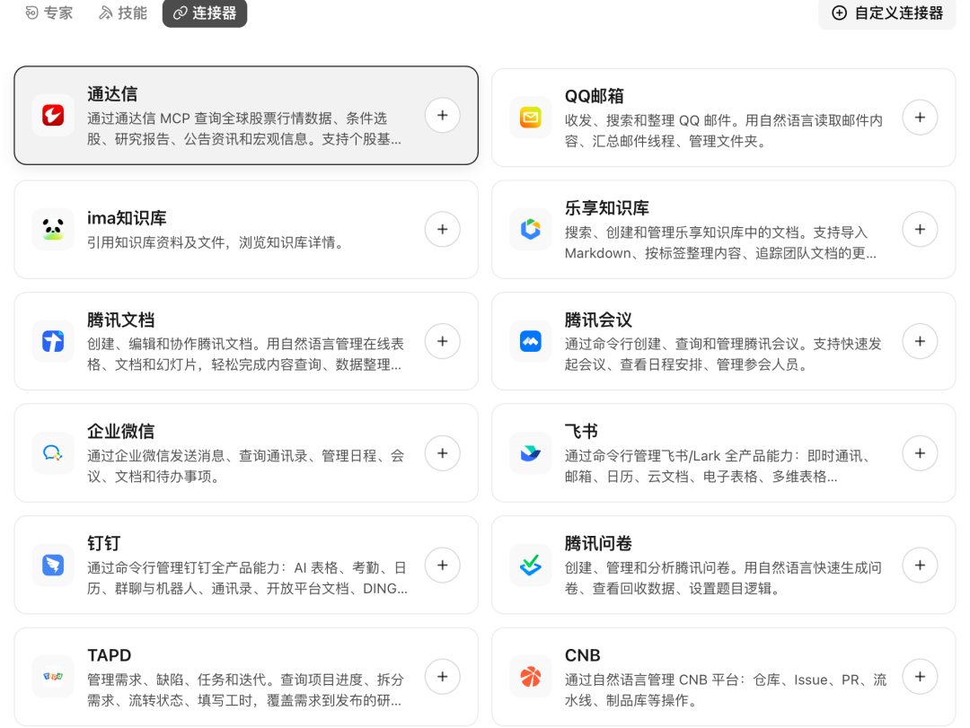Click the 腾讯会议 card title
The height and width of the screenshot is (728, 970).
(x=598, y=320)
